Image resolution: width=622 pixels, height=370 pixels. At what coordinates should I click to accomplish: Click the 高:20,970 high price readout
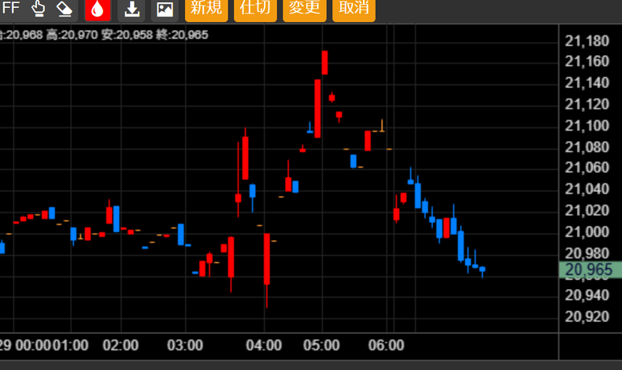click(72, 35)
